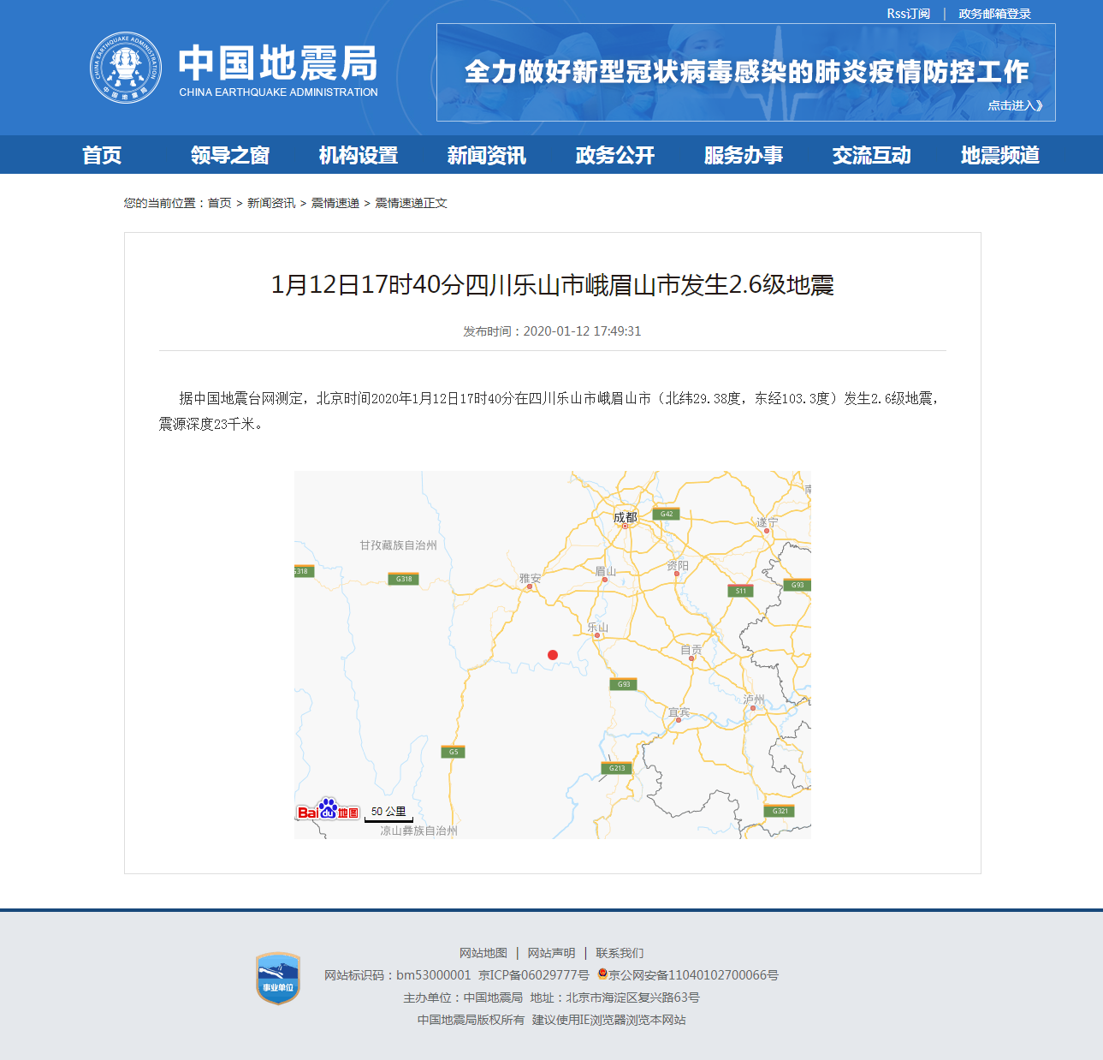Open 网站地图 from the footer
The height and width of the screenshot is (1060, 1103).
click(x=483, y=952)
